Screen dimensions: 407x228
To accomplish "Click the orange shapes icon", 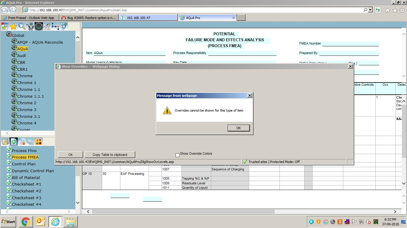I will tap(38, 142).
